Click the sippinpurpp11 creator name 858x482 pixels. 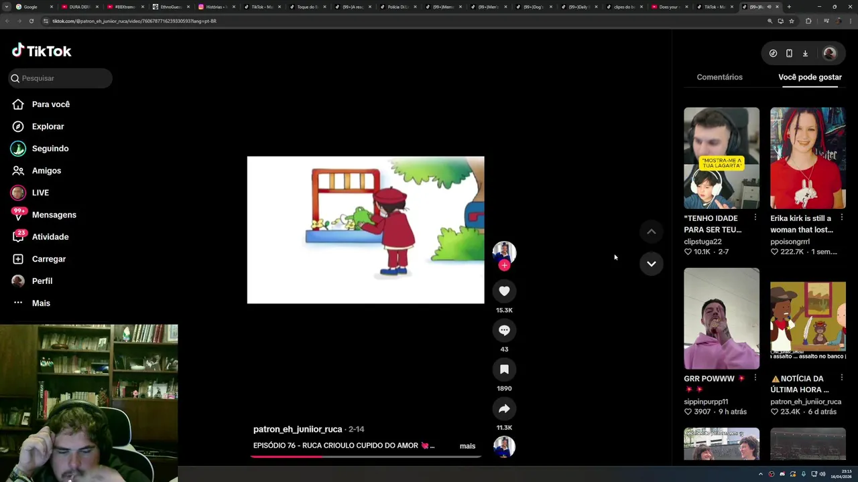(x=706, y=402)
